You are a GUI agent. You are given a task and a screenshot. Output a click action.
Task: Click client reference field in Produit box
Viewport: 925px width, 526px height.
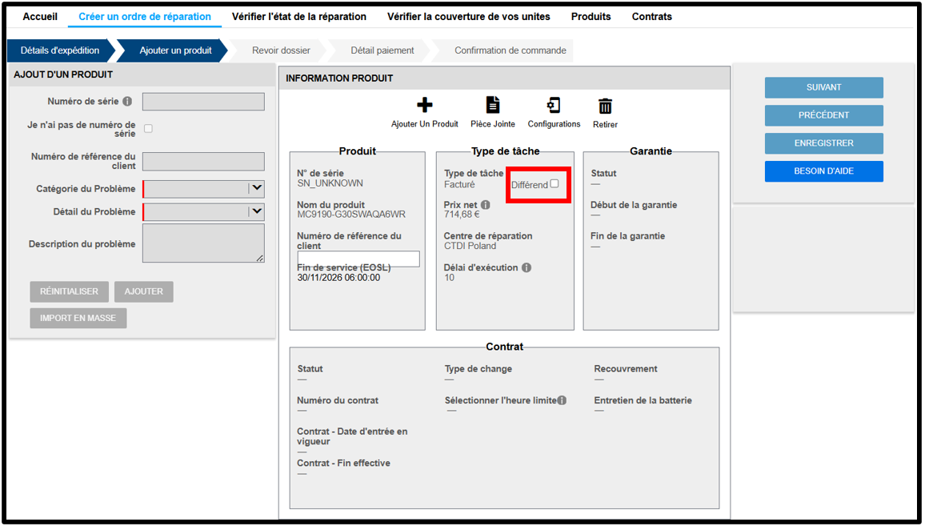coord(358,259)
